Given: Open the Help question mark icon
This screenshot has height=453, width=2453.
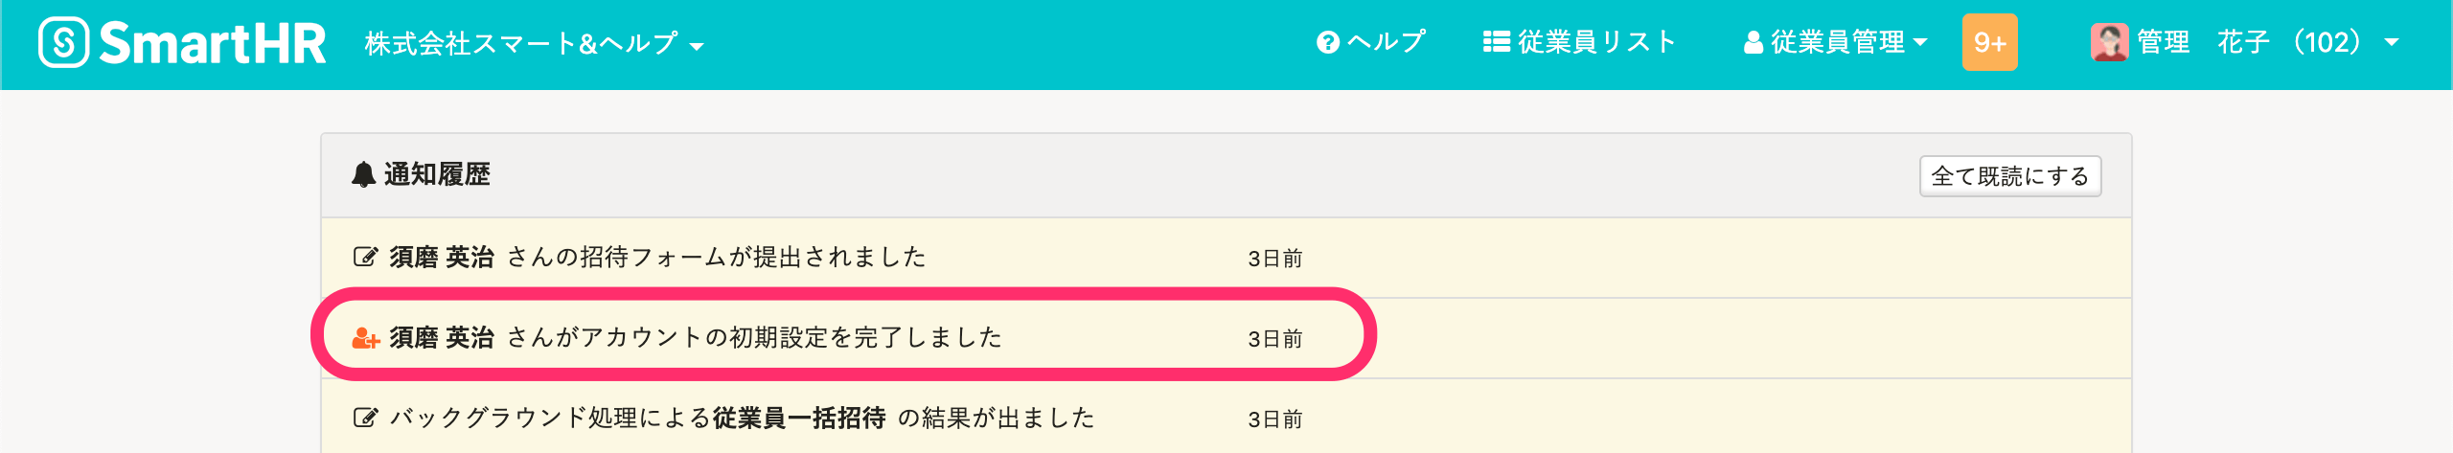Looking at the screenshot, I should [x=1327, y=43].
